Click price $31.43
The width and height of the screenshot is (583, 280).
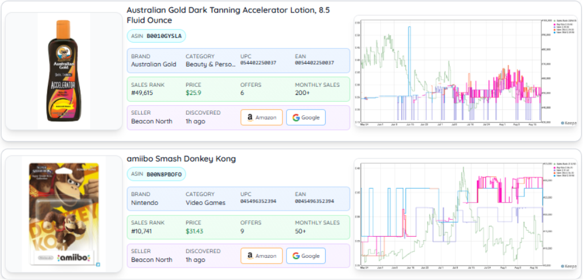click(x=195, y=231)
